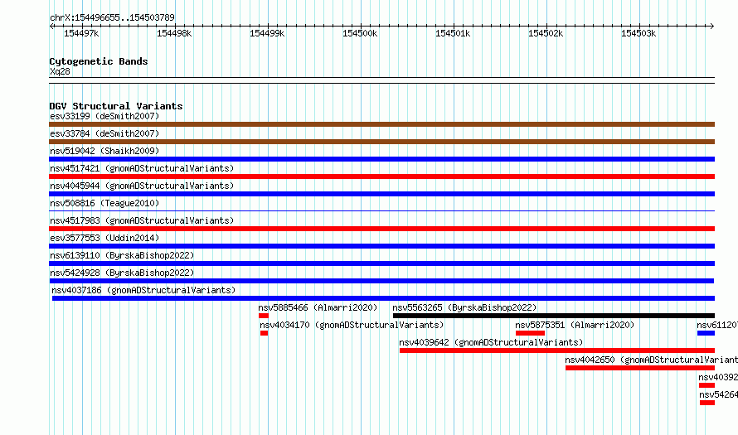Open nsv4034170 gnomAD variant label

352,325
